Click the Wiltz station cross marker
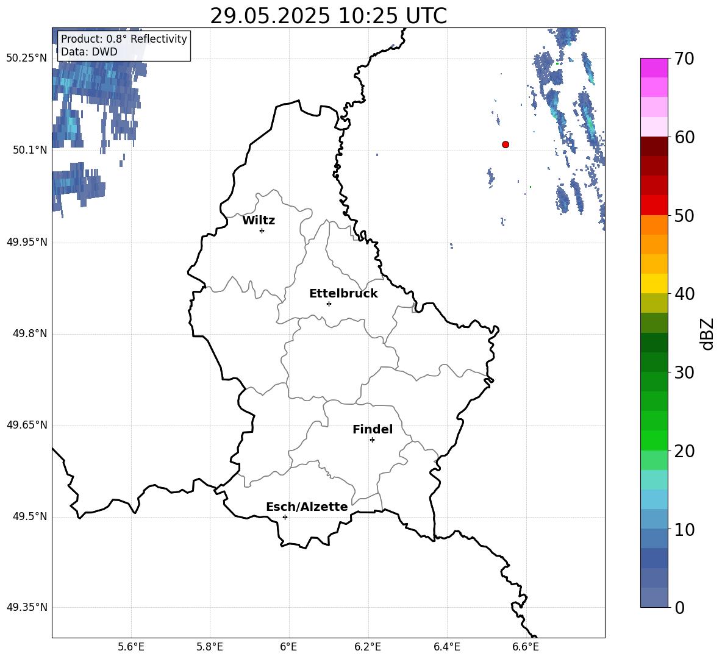Image resolution: width=722 pixels, height=659 pixels. coord(262,230)
